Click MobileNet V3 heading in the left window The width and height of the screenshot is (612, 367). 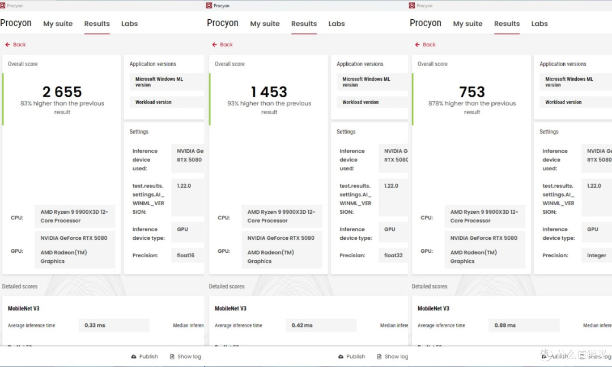coord(24,309)
